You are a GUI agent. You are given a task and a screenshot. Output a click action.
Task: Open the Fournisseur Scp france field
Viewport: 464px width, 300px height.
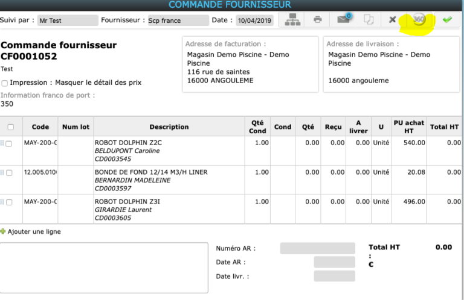[177, 20]
